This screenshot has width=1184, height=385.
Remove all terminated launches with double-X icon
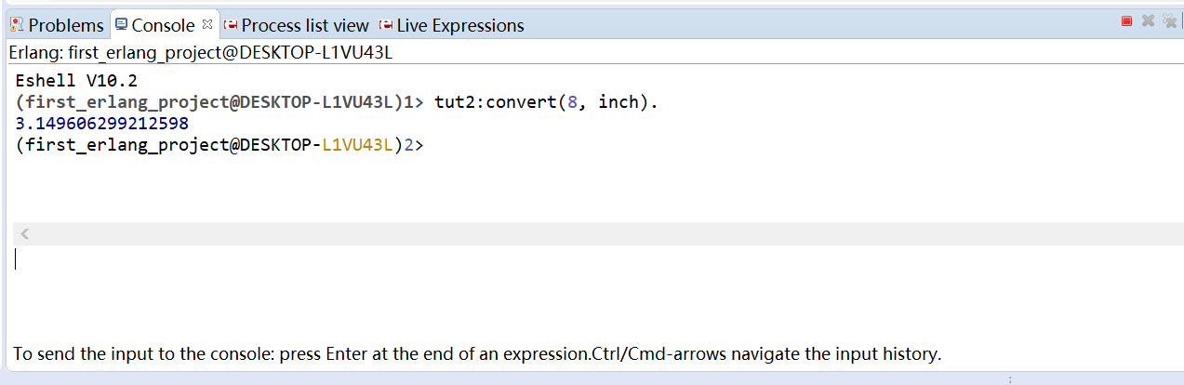point(1170,20)
